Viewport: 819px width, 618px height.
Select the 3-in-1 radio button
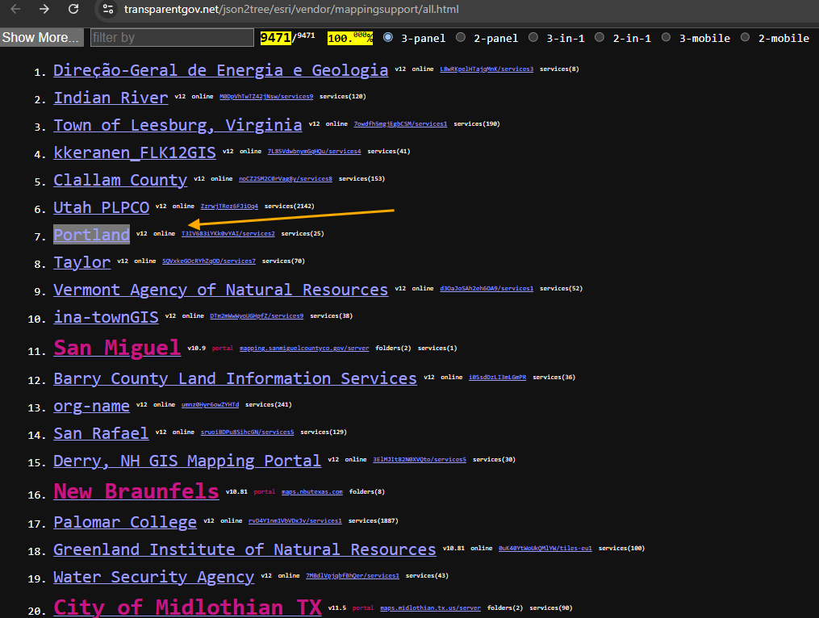[x=533, y=37]
